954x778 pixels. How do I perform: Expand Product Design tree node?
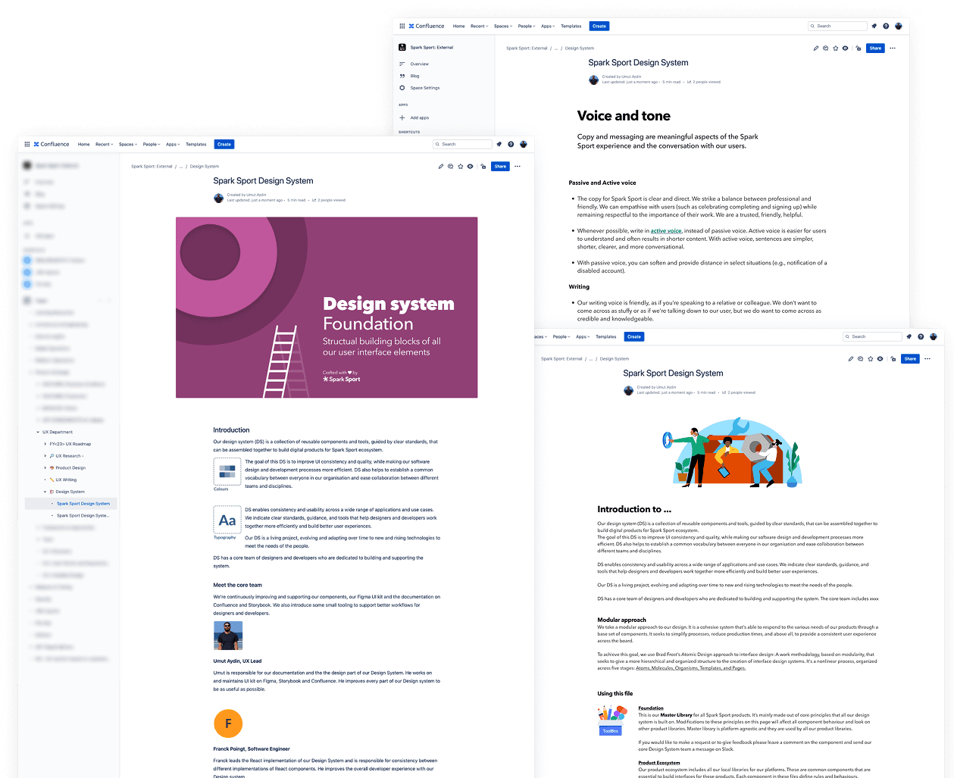click(45, 468)
